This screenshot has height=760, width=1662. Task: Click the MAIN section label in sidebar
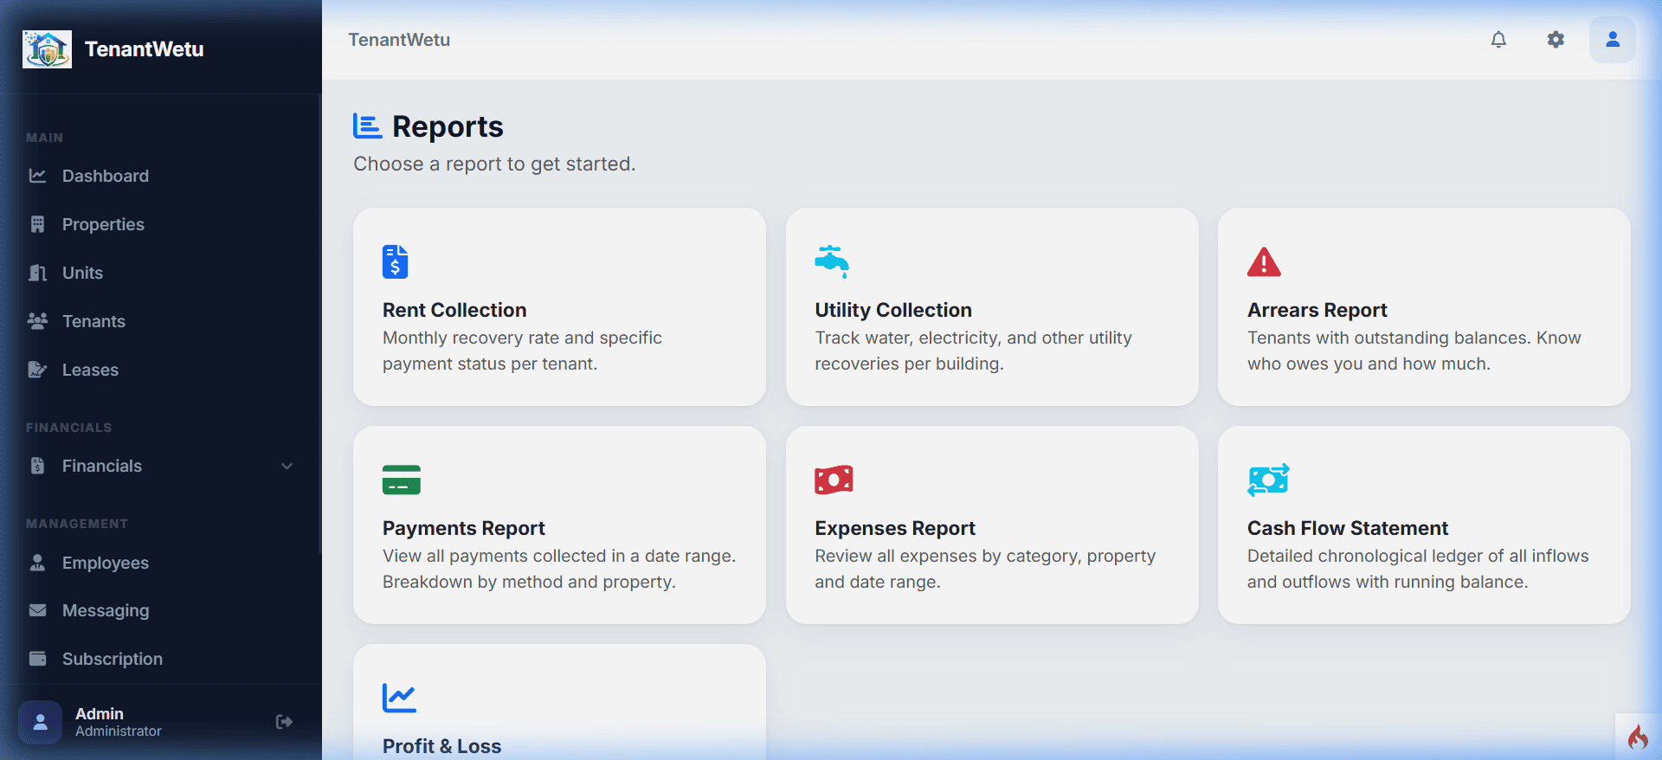[x=44, y=138]
